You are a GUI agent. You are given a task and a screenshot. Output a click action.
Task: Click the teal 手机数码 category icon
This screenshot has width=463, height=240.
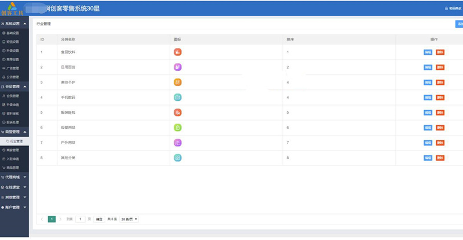pyautogui.click(x=178, y=97)
